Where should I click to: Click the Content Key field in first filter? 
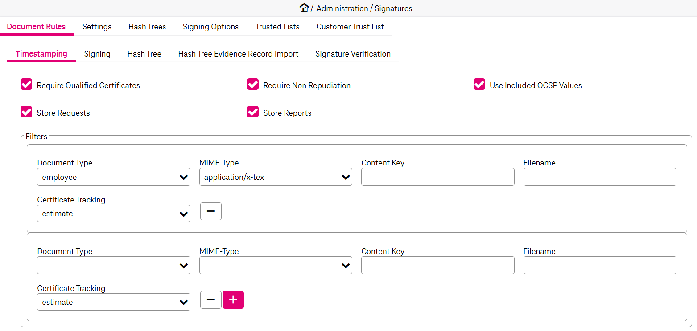(437, 177)
